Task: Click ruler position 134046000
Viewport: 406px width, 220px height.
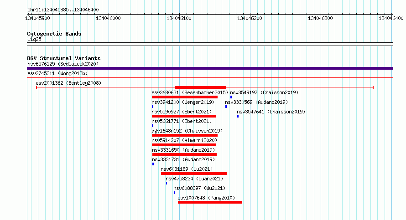Action: 109,18
